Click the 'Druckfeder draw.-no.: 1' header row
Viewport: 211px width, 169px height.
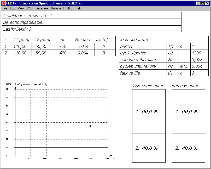(x=91, y=16)
